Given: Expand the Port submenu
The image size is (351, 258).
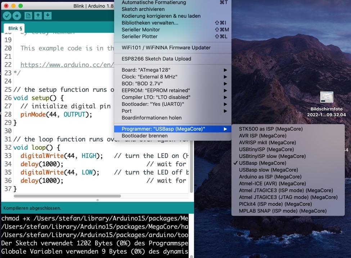Looking at the screenshot, I should coord(172,111).
